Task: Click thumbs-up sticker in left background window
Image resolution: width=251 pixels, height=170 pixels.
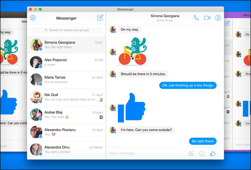Action: click(8, 102)
